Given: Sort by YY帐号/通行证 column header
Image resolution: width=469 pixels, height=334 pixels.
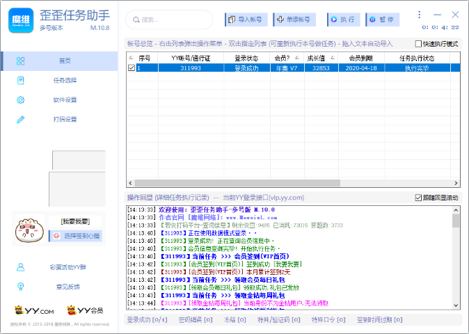Looking at the screenshot, I should 191,58.
